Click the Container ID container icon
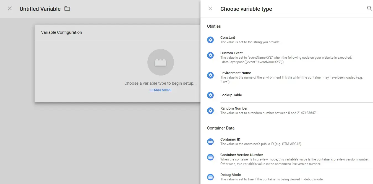Viewport: 373px width, 184px height. point(210,142)
